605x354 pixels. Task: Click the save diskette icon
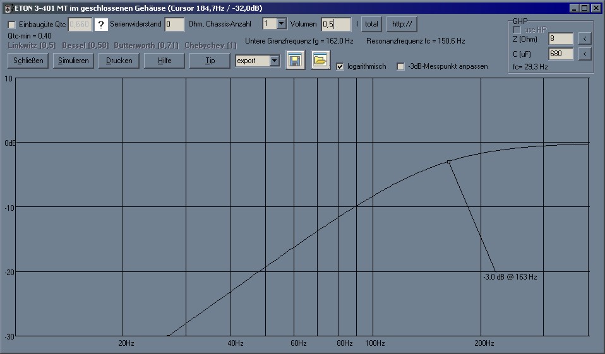tap(296, 60)
